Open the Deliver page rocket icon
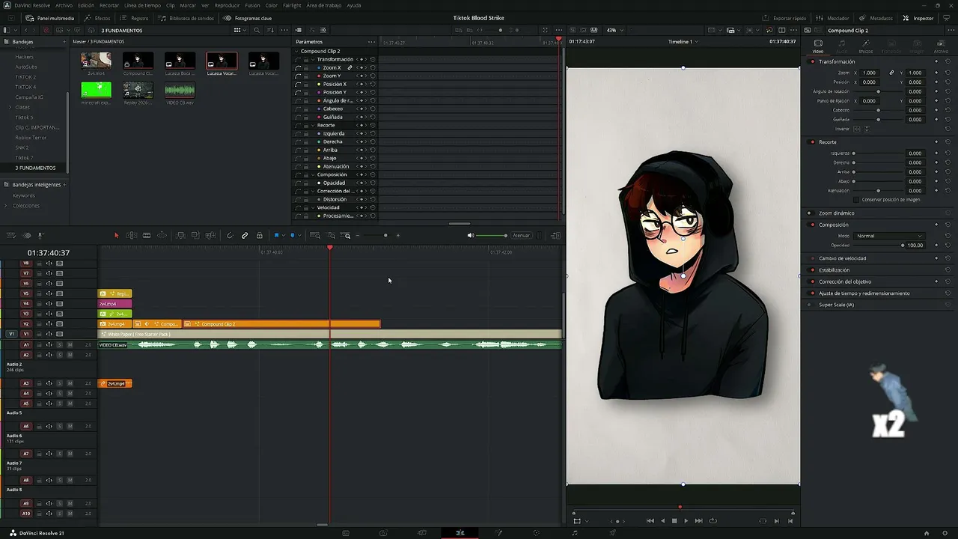The image size is (958, 539). point(613,533)
